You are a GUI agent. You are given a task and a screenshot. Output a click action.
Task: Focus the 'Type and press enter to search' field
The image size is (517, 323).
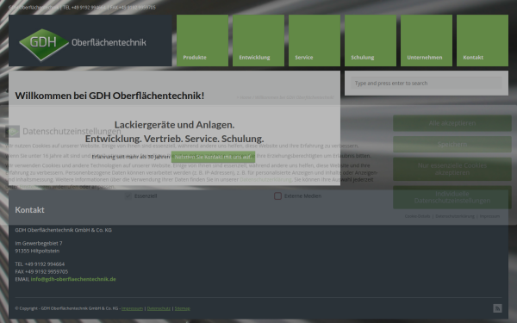tap(427, 83)
